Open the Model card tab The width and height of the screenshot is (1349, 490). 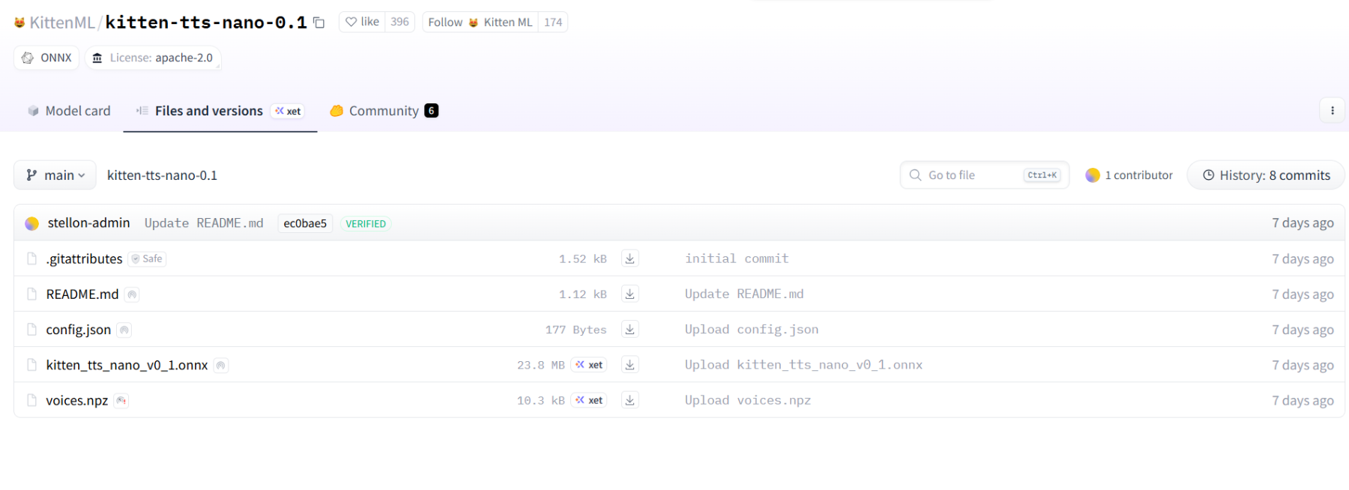click(69, 111)
